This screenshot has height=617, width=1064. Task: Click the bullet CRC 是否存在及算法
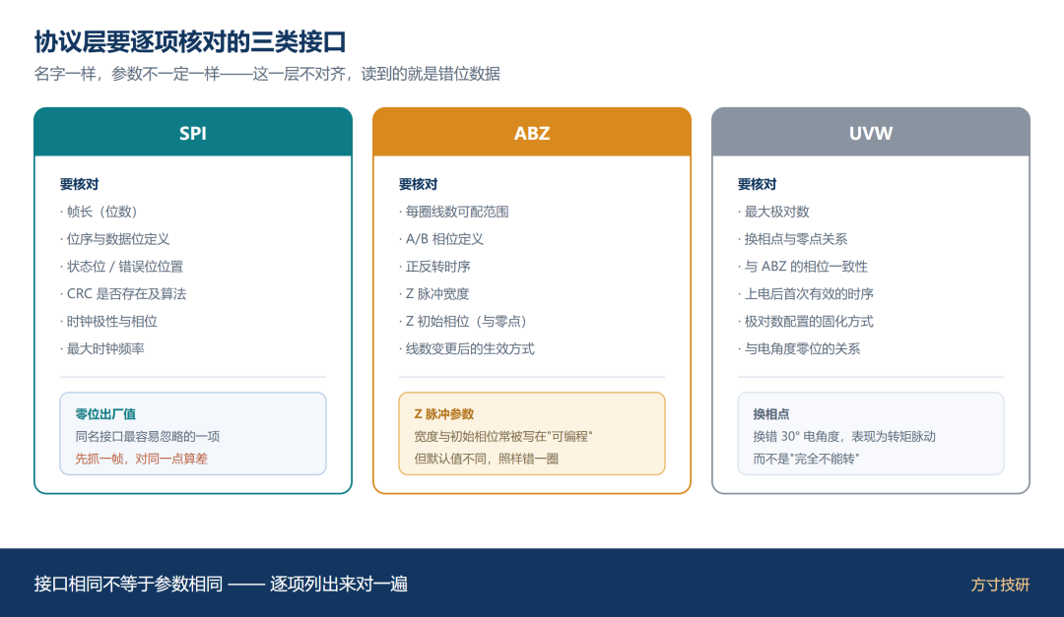click(123, 293)
